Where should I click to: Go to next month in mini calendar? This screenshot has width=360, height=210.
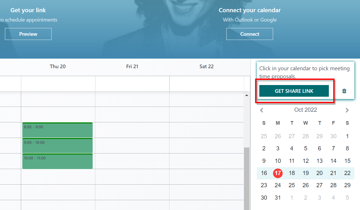coord(347,110)
